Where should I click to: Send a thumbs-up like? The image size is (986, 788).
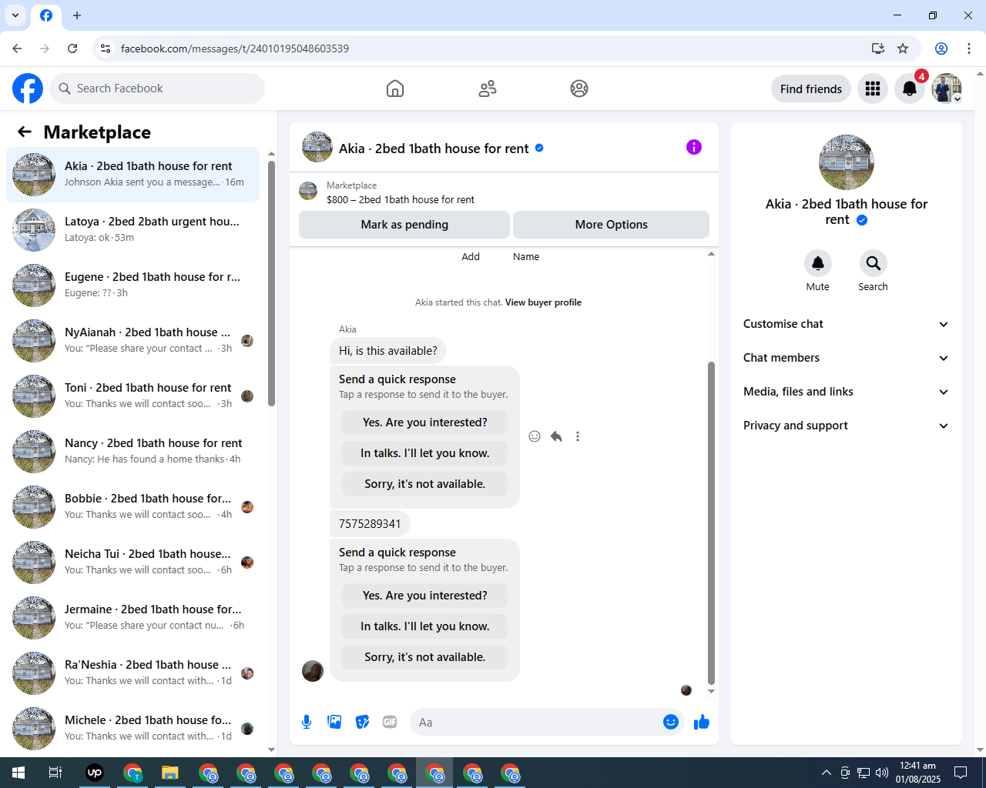coord(702,722)
